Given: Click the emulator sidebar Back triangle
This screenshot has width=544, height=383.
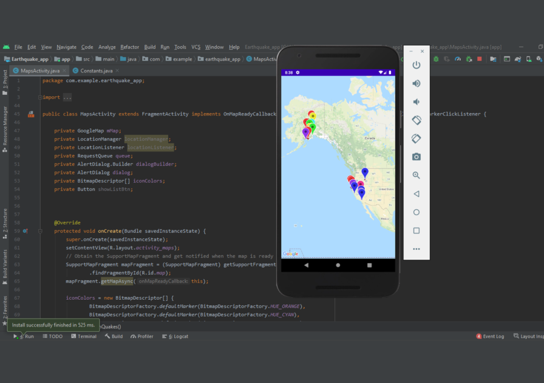Looking at the screenshot, I should pos(416,194).
